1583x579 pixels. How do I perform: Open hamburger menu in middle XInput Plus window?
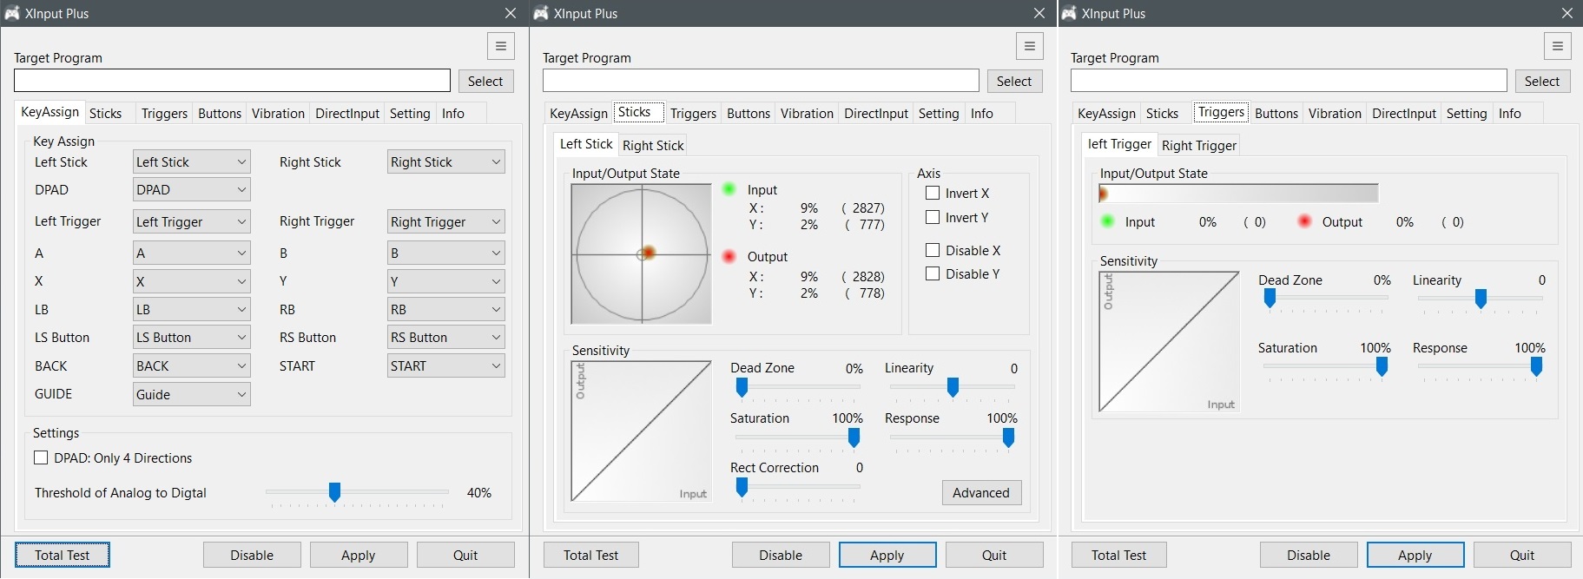tap(1030, 46)
